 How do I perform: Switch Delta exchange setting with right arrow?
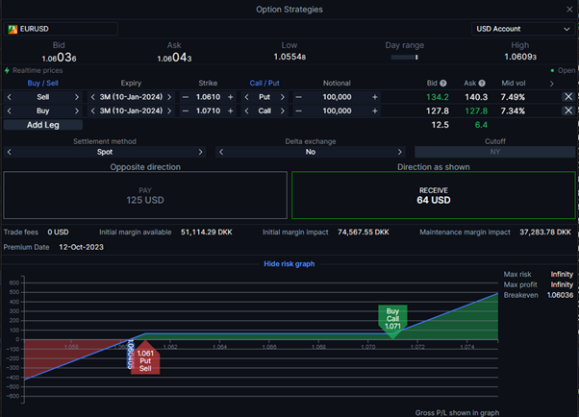(405, 152)
